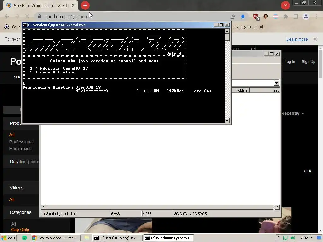The image size is (323, 242).
Task: Maximize the cmd.exe window
Action: tap(221, 25)
